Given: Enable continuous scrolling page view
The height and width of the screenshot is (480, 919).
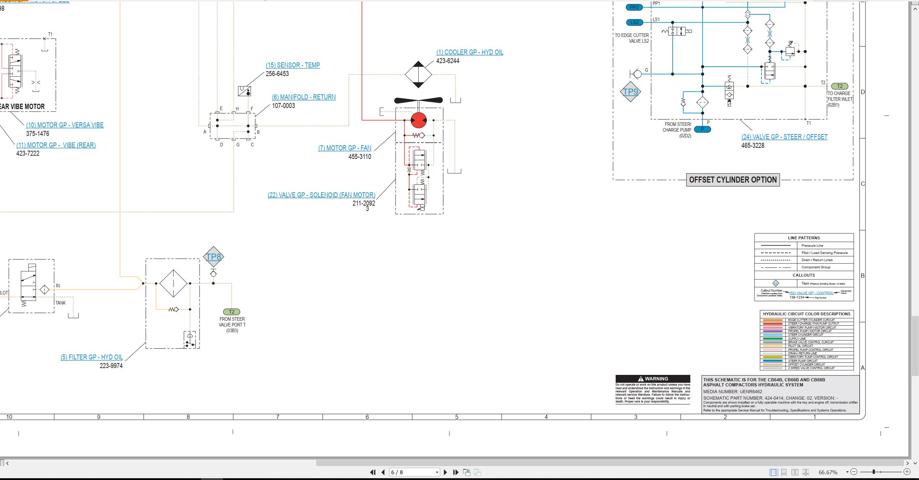Looking at the screenshot, I should pos(784,472).
